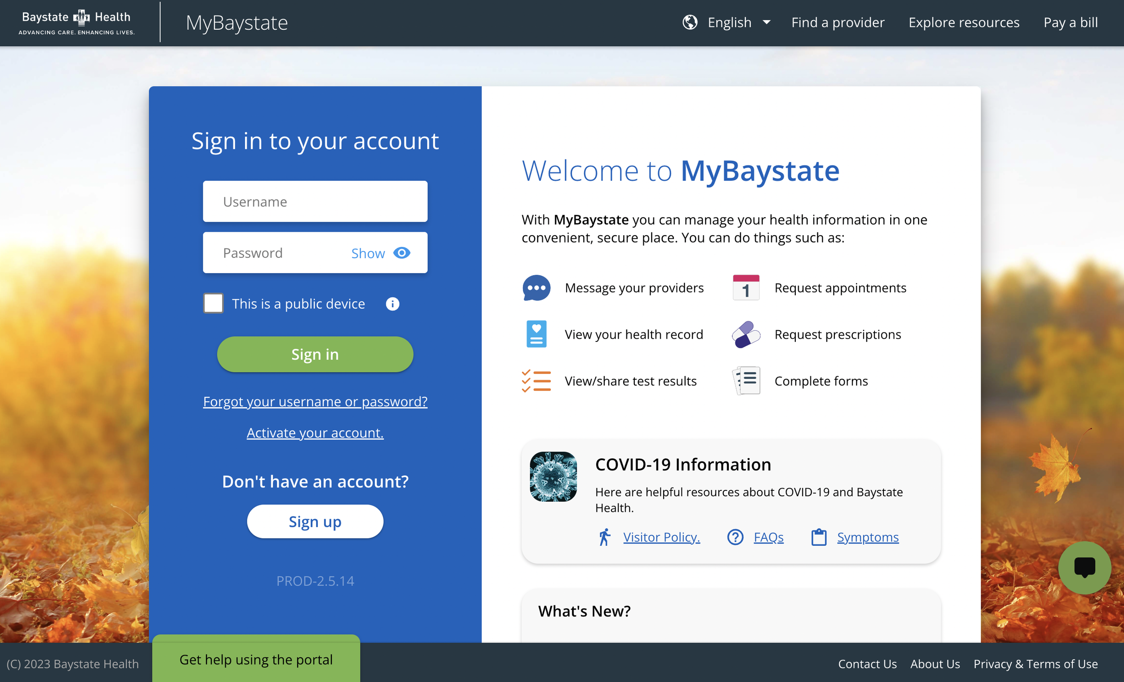Open the English language dropdown

point(729,22)
